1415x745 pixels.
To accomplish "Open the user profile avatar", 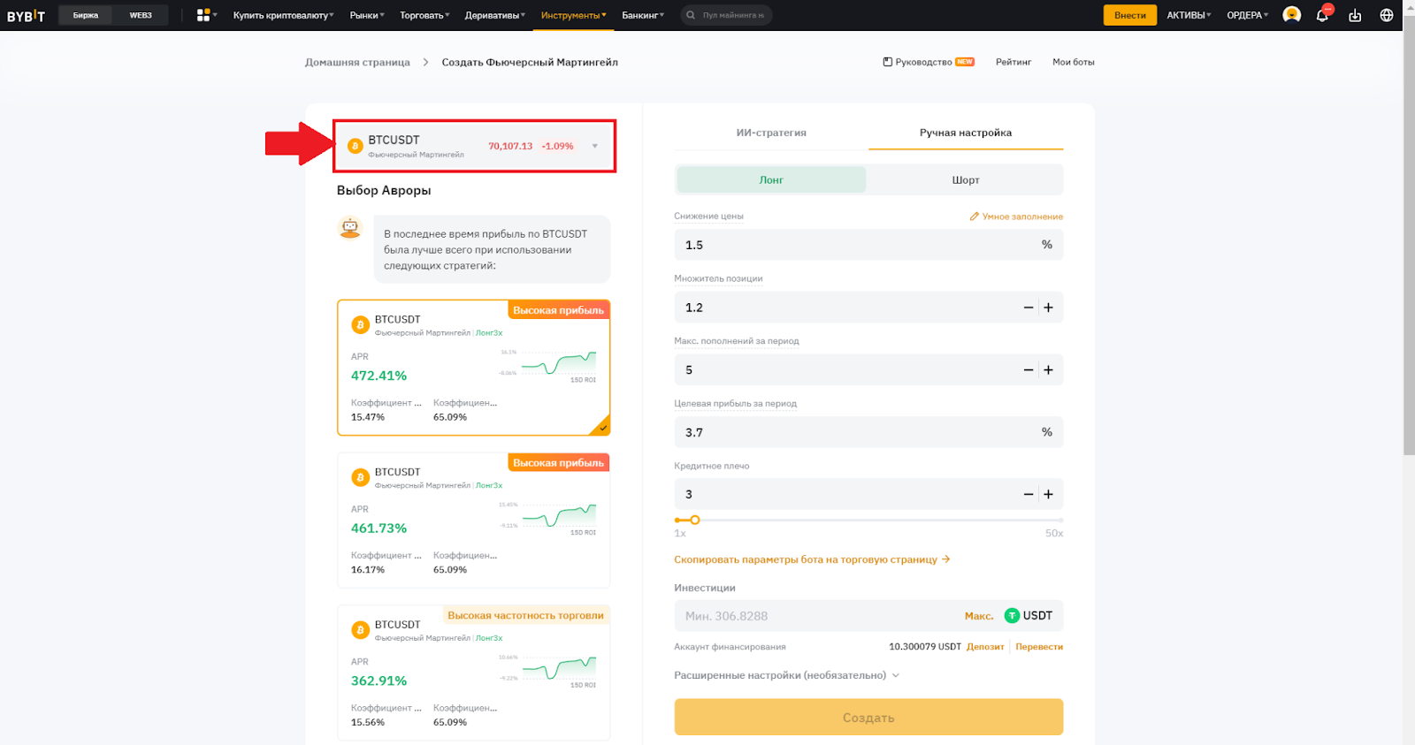I will click(x=1291, y=15).
